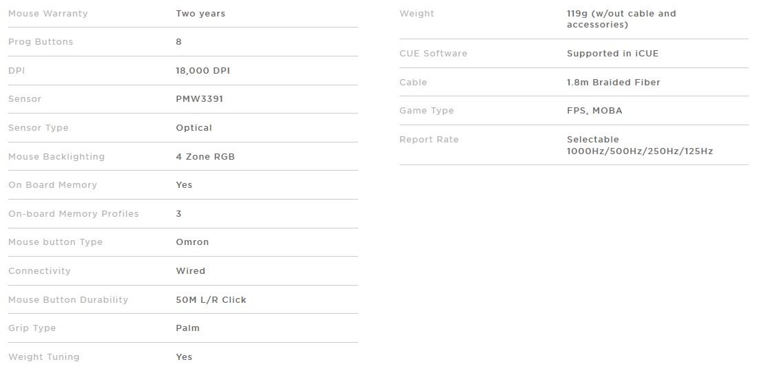The height and width of the screenshot is (373, 757).
Task: Select the "4 Zone RGB" backlighting value
Action: tap(205, 157)
